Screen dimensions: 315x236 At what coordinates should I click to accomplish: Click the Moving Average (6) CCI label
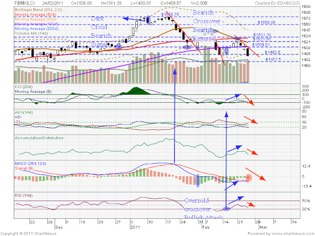point(33,91)
